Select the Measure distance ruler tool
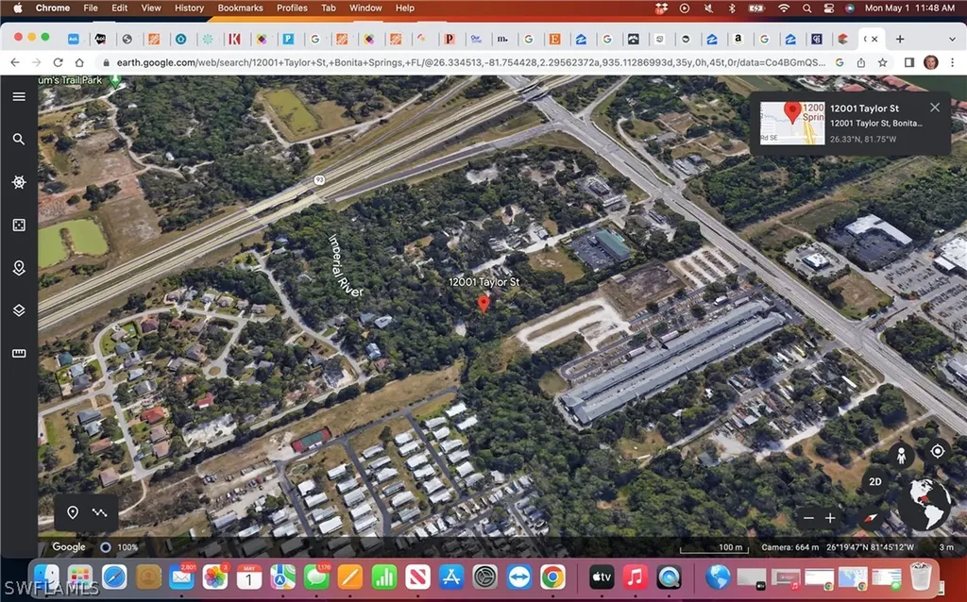This screenshot has height=602, width=967. click(x=19, y=353)
